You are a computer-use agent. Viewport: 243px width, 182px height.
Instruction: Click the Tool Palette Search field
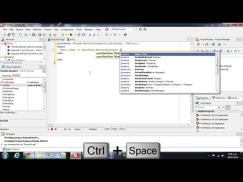coord(207,107)
